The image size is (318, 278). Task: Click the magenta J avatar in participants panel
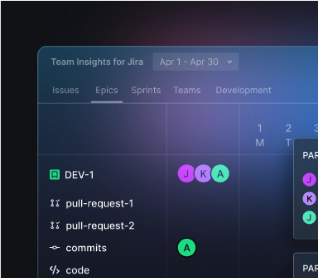click(x=309, y=179)
